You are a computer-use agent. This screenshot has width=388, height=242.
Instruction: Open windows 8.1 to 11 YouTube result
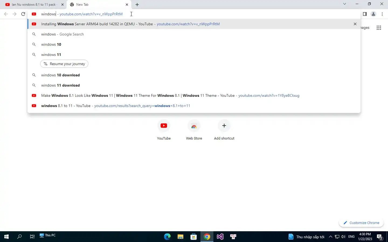click(x=194, y=106)
